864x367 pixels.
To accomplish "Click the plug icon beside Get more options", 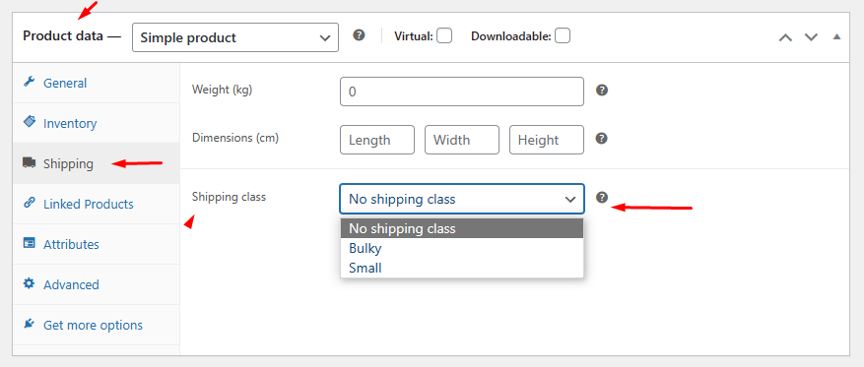I will click(29, 324).
